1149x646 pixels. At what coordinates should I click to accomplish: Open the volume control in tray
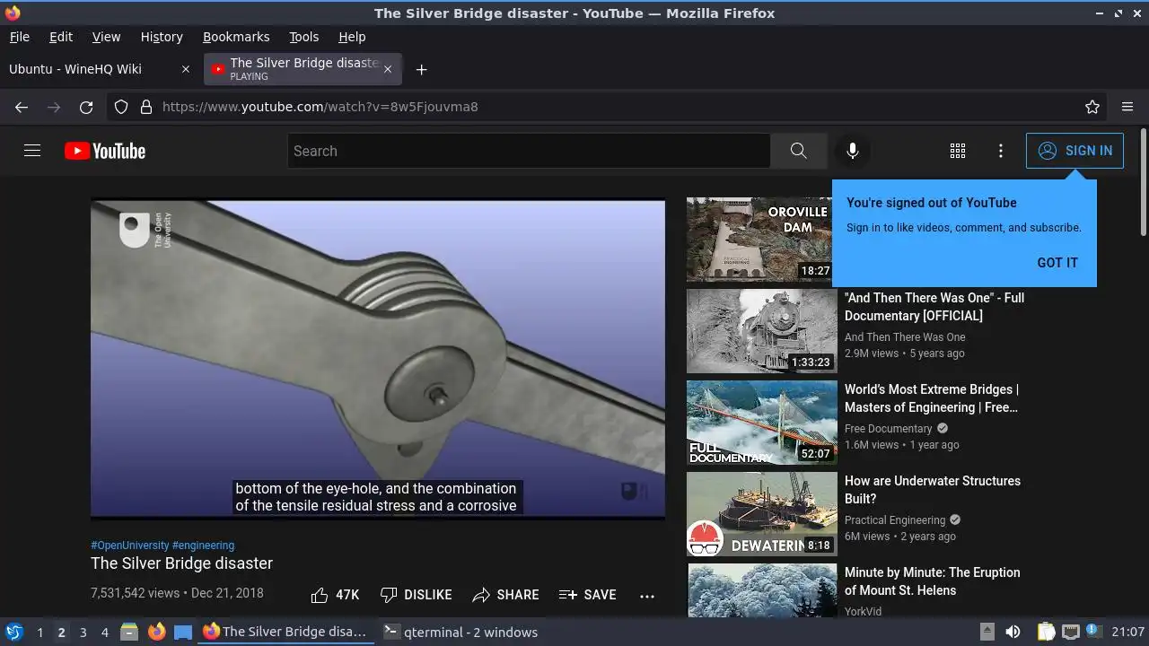click(1013, 632)
